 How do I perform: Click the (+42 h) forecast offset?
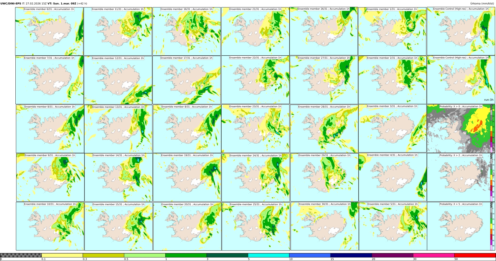click(x=82, y=4)
